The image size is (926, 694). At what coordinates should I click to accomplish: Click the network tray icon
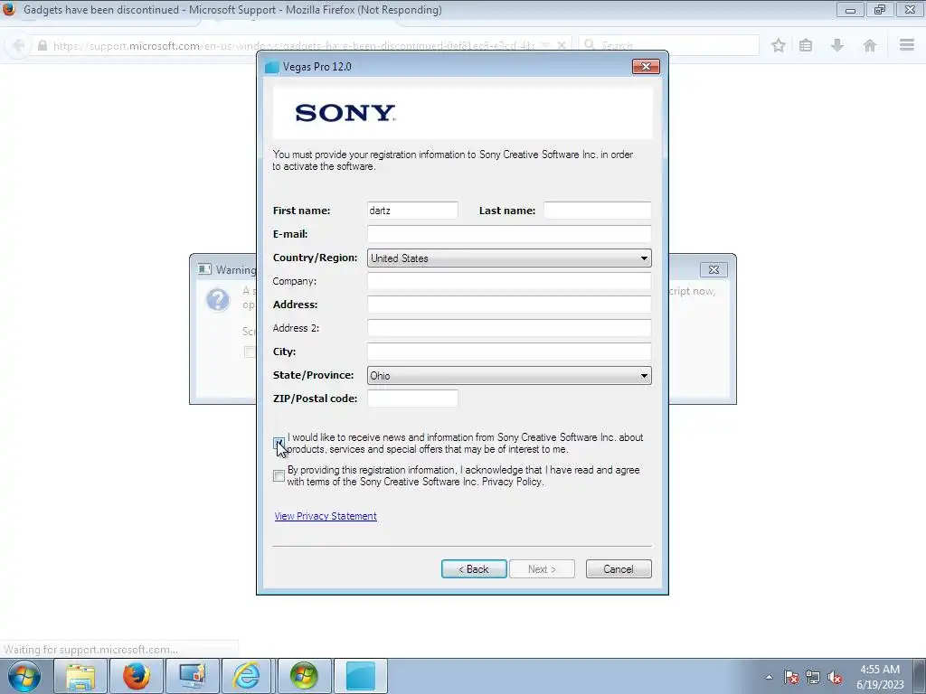(x=813, y=677)
